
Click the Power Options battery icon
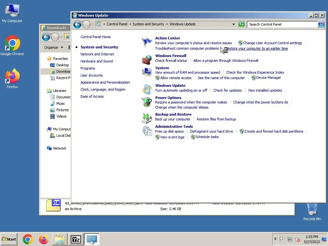(x=147, y=102)
